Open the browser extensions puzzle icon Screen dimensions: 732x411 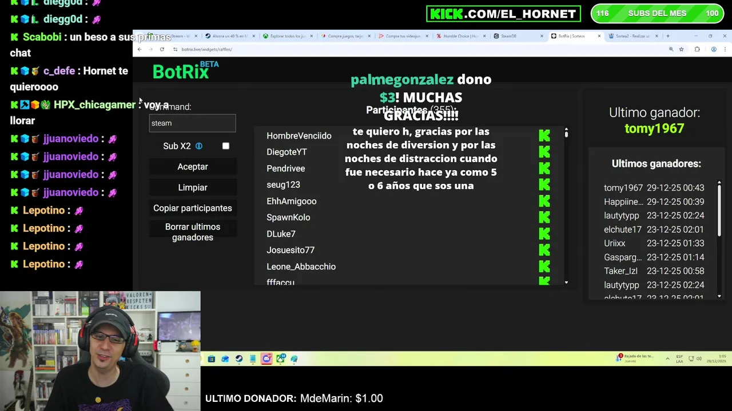coord(697,50)
